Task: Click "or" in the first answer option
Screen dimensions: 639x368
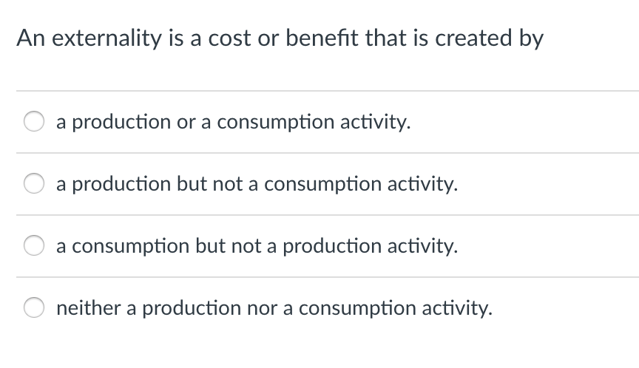Action: pos(186,123)
